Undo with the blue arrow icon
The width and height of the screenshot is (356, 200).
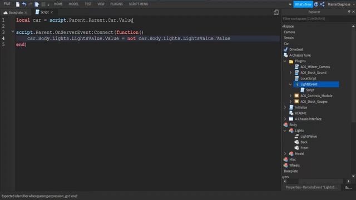[x=24, y=4]
